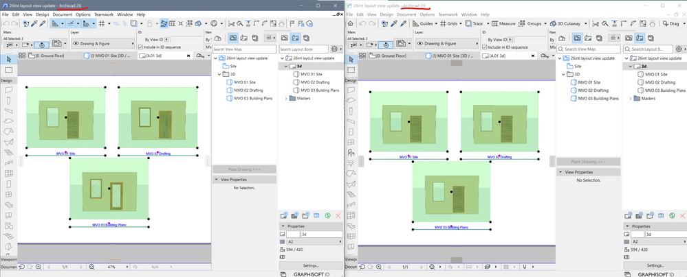Open Design menu in Archicad 29
687x277 pixels.
click(x=386, y=14)
